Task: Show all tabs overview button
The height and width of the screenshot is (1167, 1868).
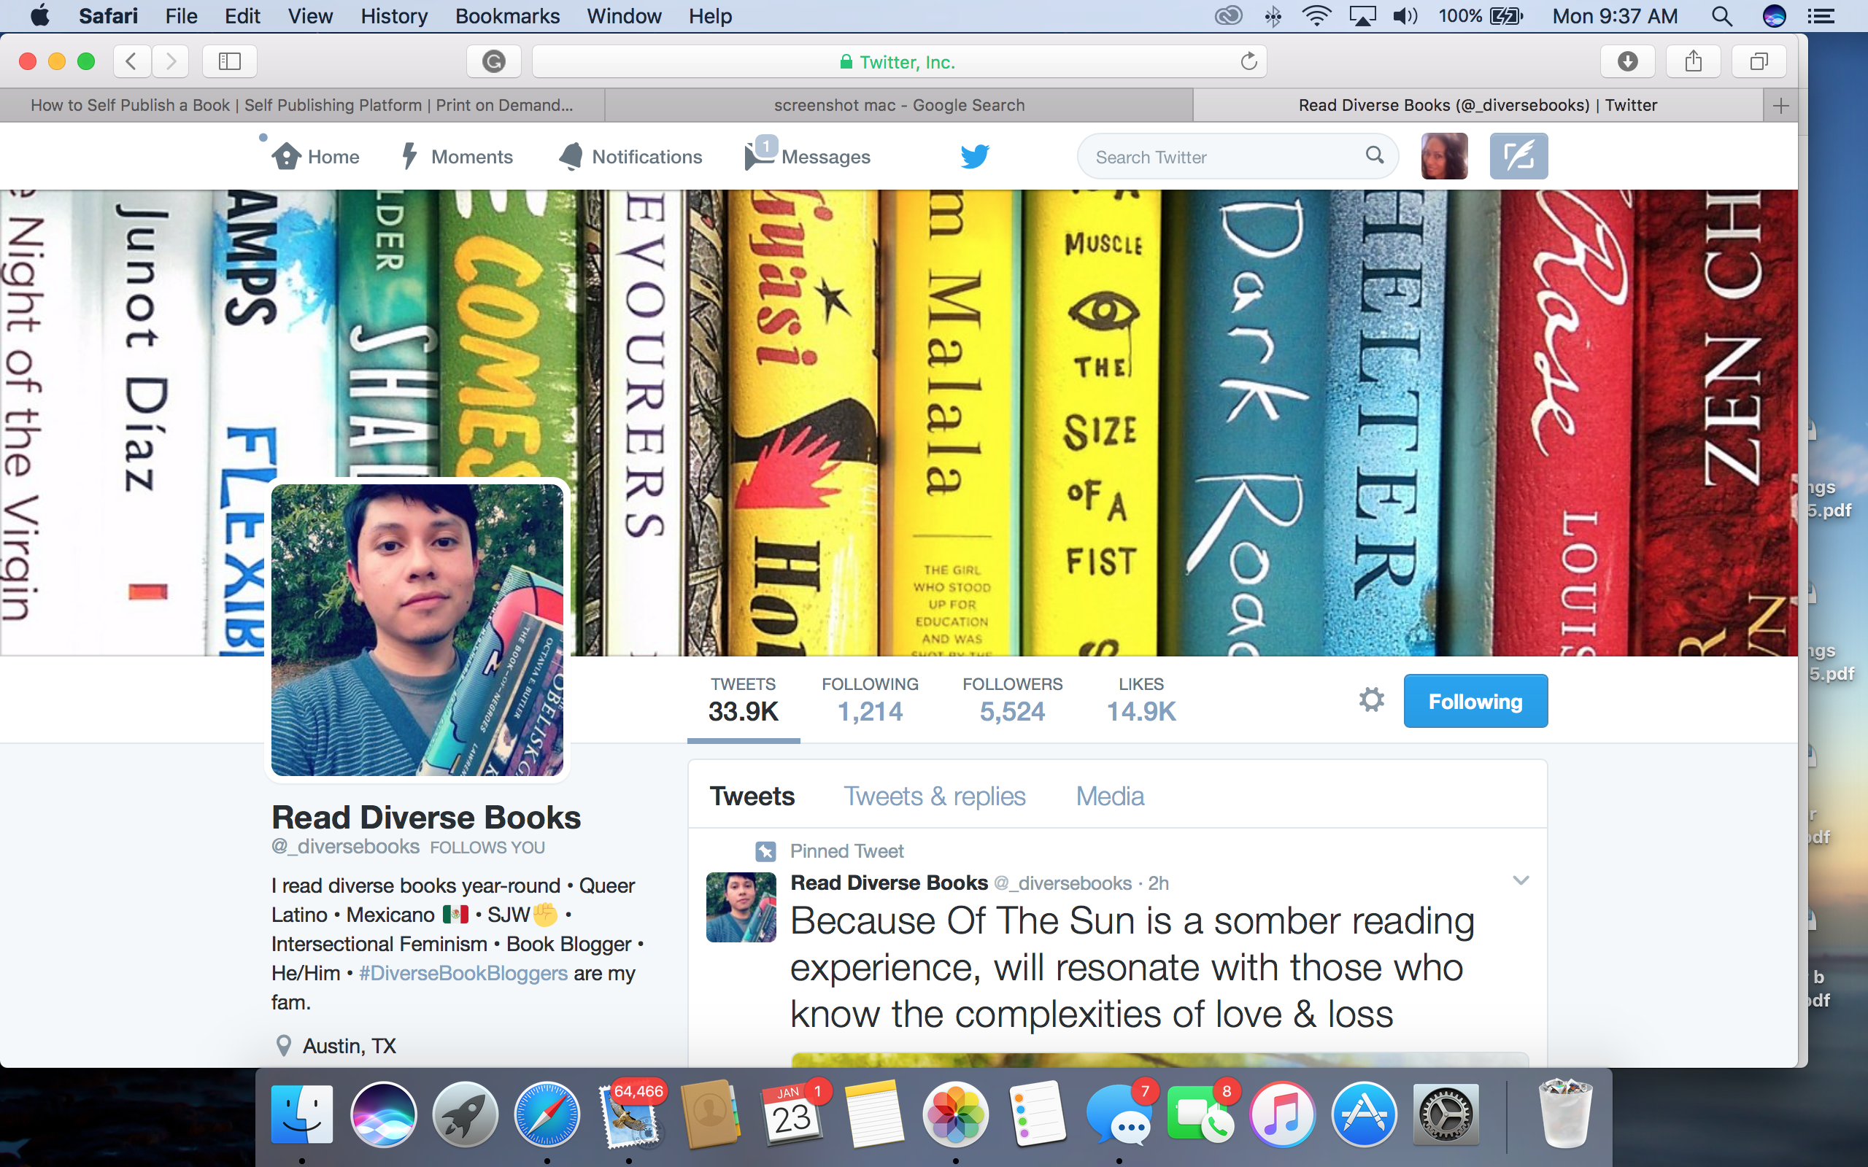Action: (x=1759, y=62)
